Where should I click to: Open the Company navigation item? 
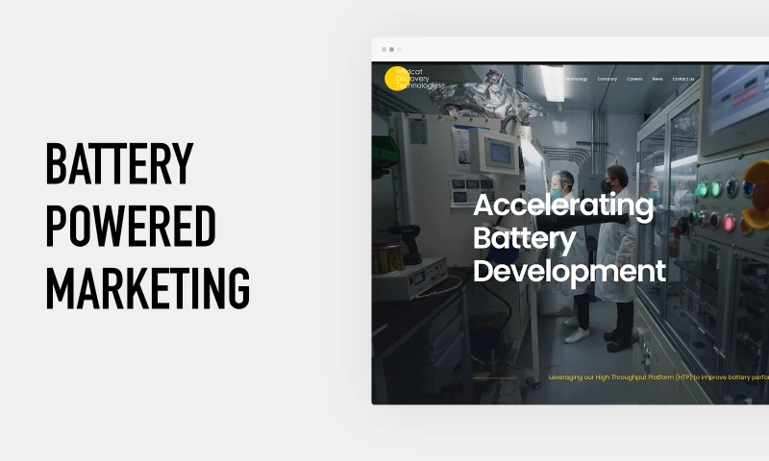click(x=607, y=79)
